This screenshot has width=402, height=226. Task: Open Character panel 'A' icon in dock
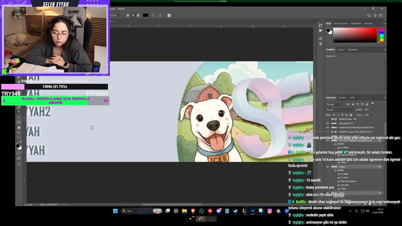[x=320, y=39]
